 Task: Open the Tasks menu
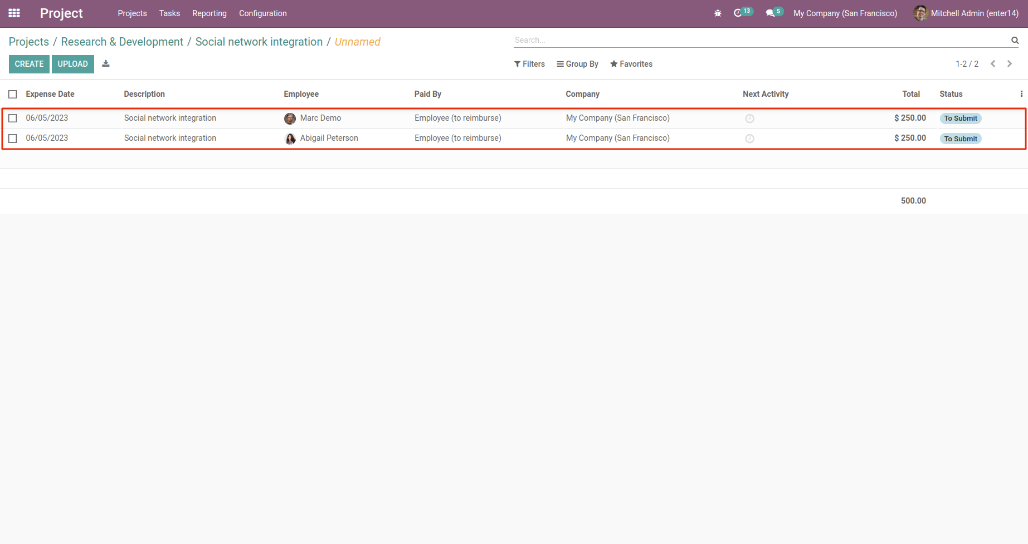click(169, 13)
